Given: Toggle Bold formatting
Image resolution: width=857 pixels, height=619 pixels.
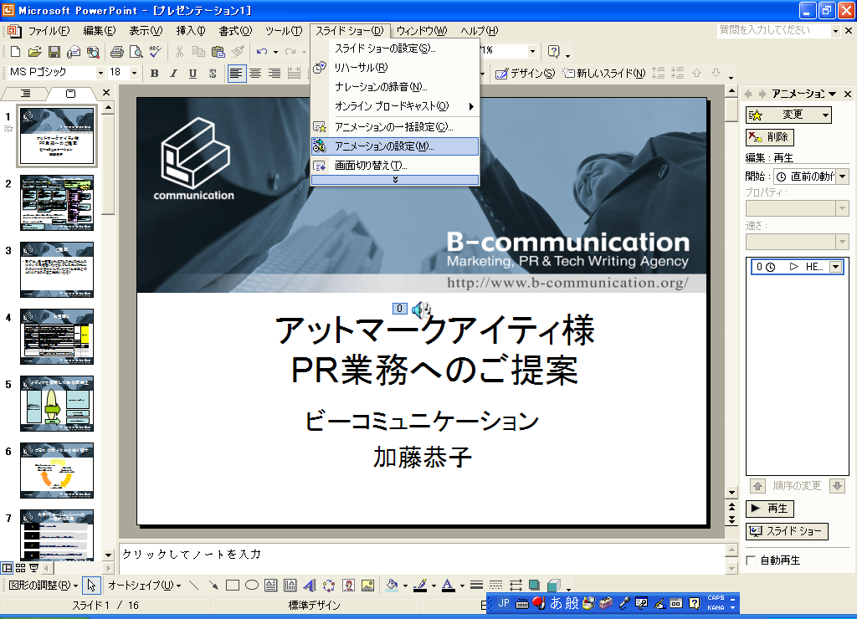Looking at the screenshot, I should click(154, 74).
